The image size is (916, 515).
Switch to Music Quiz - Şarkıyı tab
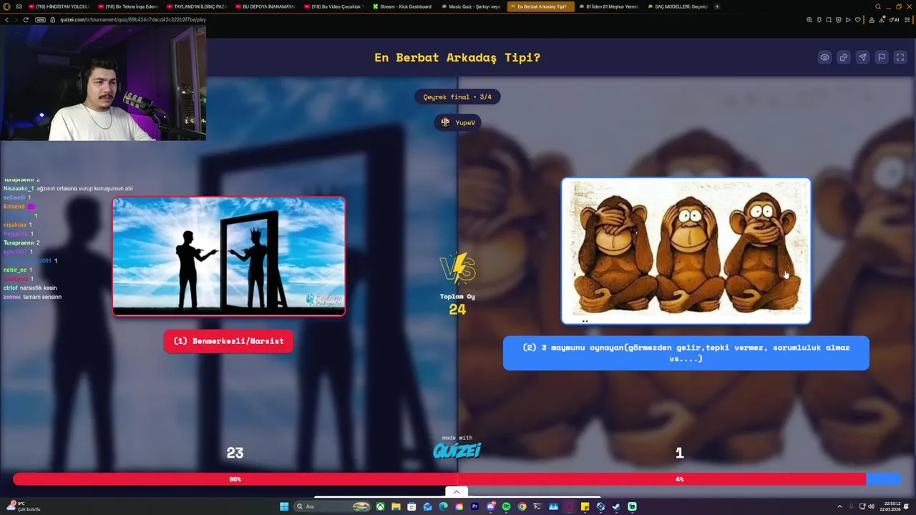(x=470, y=6)
